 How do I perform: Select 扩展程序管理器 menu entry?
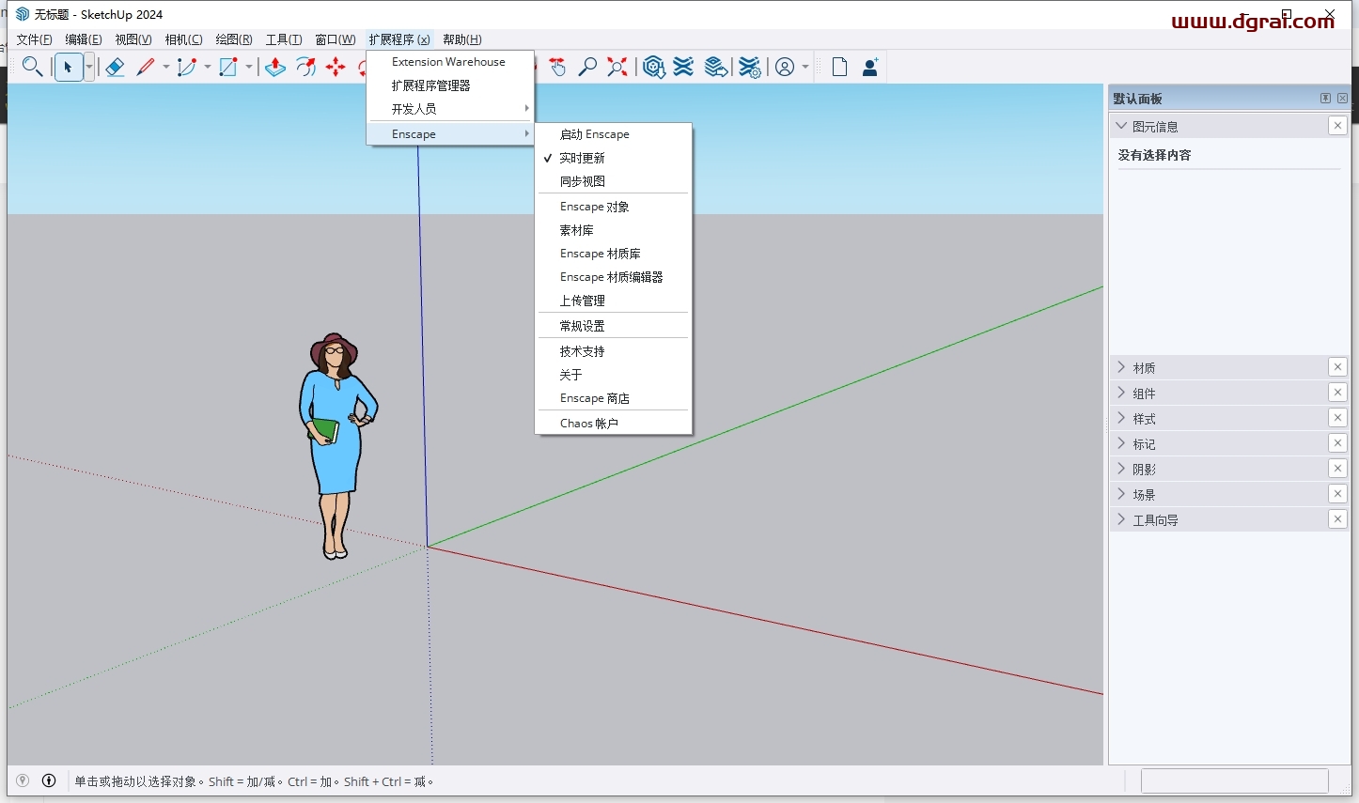click(450, 85)
